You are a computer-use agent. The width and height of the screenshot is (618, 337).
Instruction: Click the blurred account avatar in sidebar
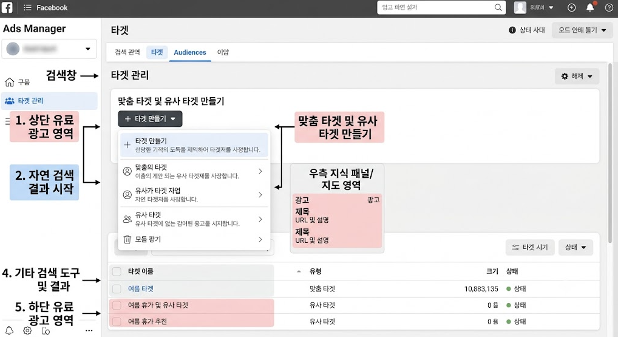pyautogui.click(x=13, y=49)
